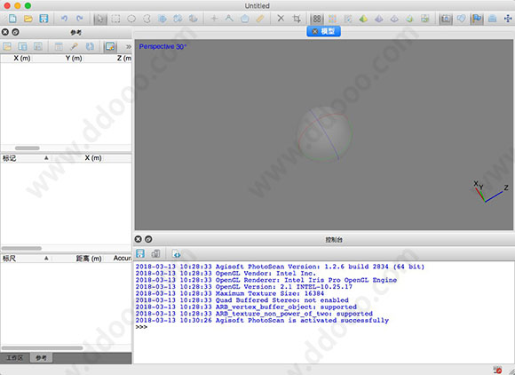
Task: Activate the Move region tool
Action: [x=162, y=19]
